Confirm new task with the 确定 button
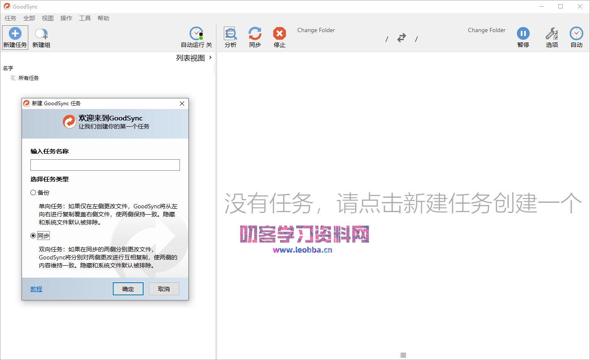This screenshot has width=590, height=360. pyautogui.click(x=128, y=289)
